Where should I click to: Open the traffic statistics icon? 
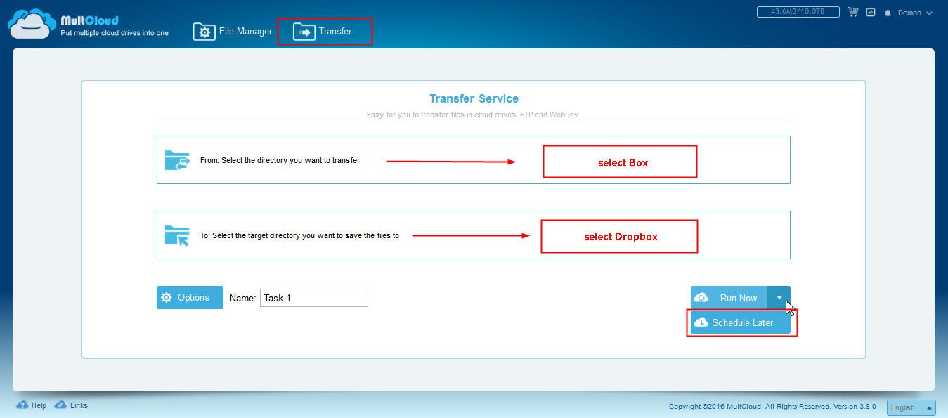pyautogui.click(x=871, y=13)
